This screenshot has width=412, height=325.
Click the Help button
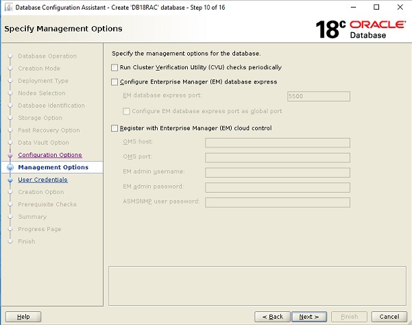tap(23, 317)
